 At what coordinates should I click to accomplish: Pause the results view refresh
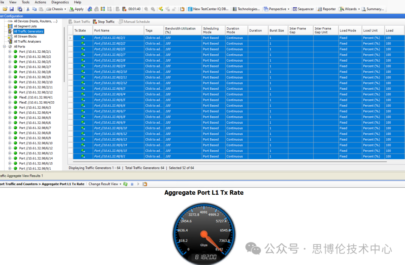(x=132, y=184)
